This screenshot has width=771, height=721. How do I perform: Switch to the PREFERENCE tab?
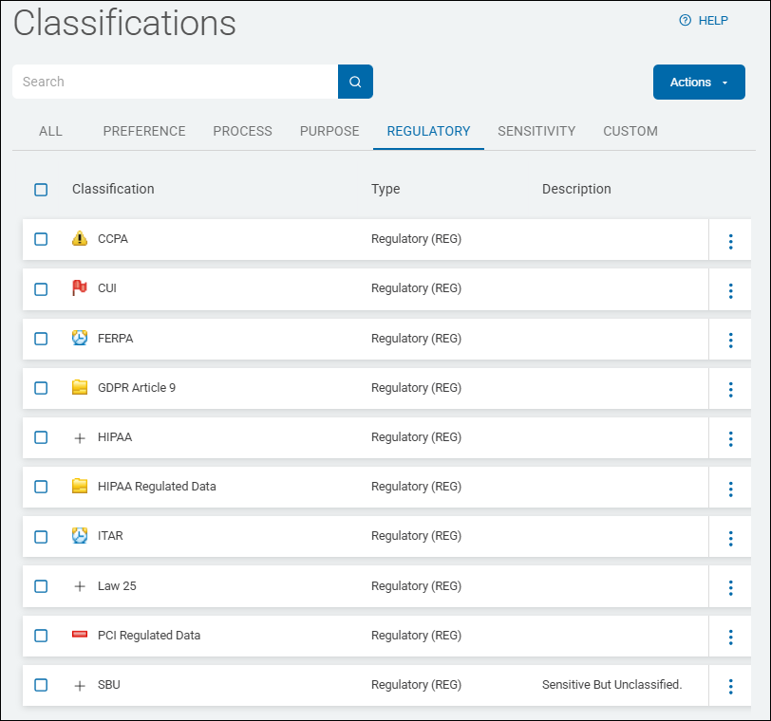(144, 132)
